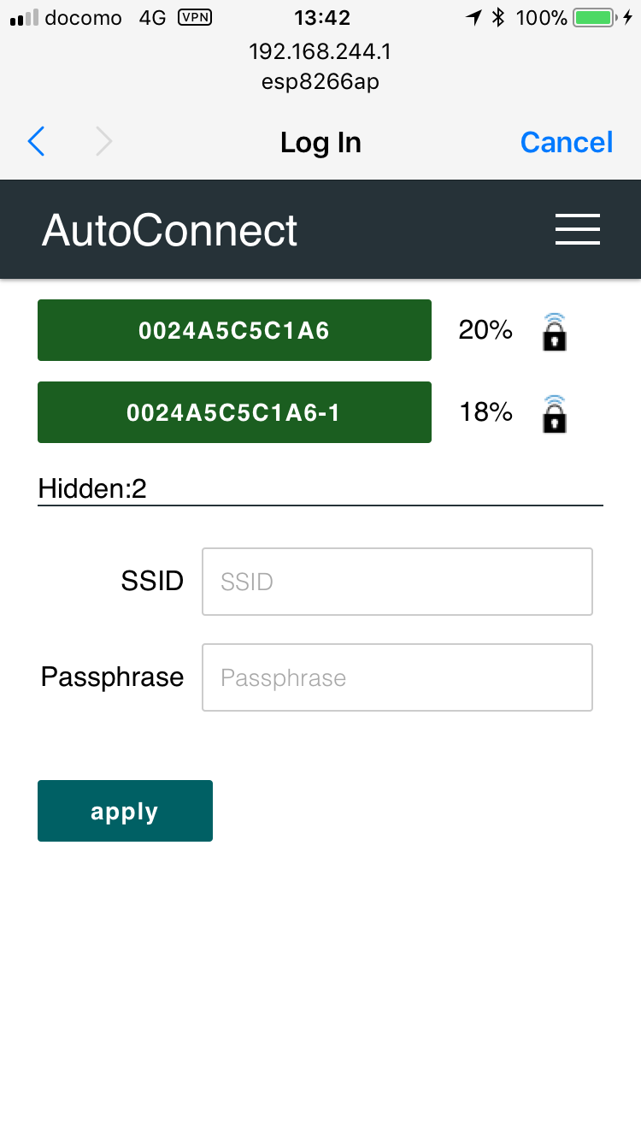
Task: Click lock icon next to 0024A5C5C1A6
Action: (555, 332)
